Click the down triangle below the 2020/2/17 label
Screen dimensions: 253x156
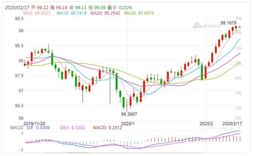pyautogui.click(x=239, y=128)
